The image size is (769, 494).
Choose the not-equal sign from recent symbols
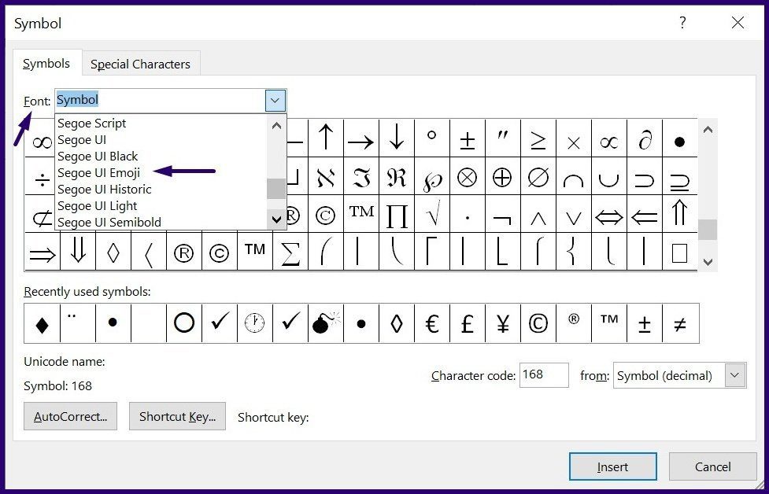pyautogui.click(x=680, y=323)
